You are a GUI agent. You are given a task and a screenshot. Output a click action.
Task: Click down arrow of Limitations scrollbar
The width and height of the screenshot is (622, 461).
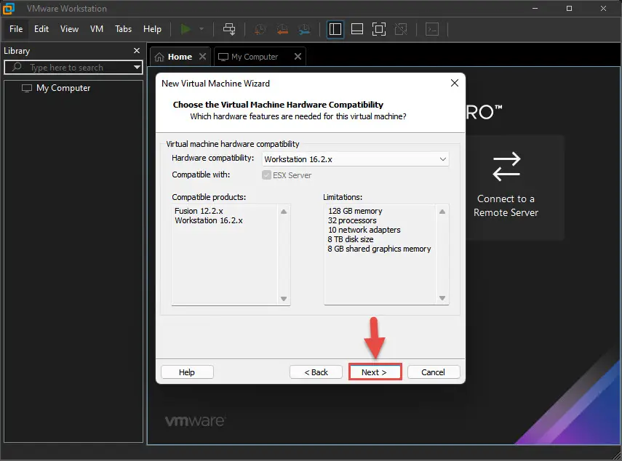[442, 298]
